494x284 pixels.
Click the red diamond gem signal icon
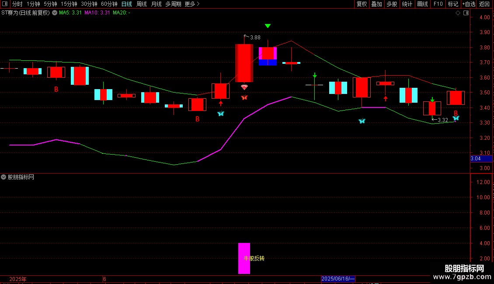click(244, 87)
